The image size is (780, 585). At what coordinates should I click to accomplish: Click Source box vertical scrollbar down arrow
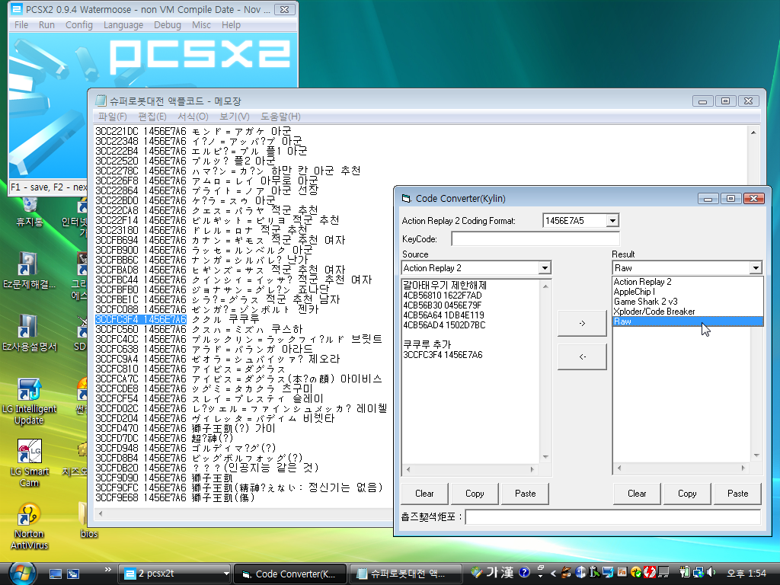545,457
